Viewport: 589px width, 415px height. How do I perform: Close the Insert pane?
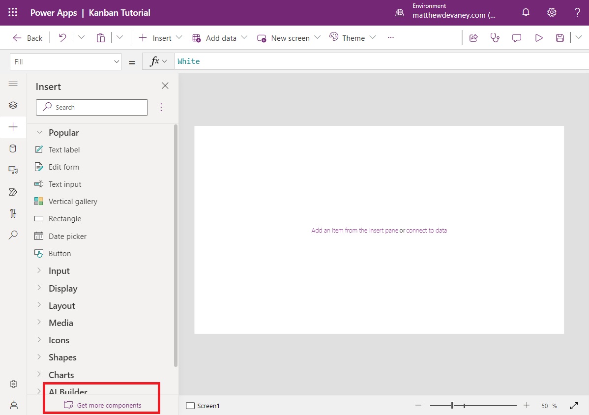tap(165, 86)
